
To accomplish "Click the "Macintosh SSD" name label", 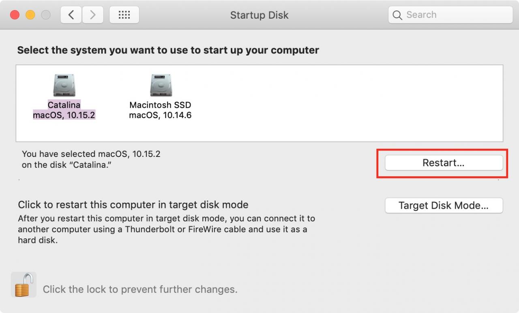I will [x=160, y=105].
